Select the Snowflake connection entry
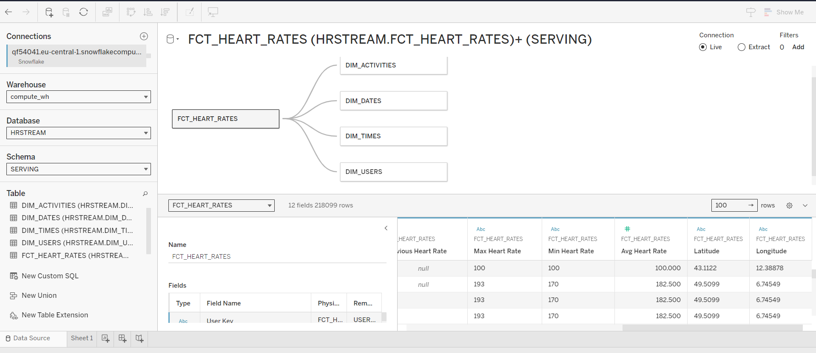 point(77,56)
